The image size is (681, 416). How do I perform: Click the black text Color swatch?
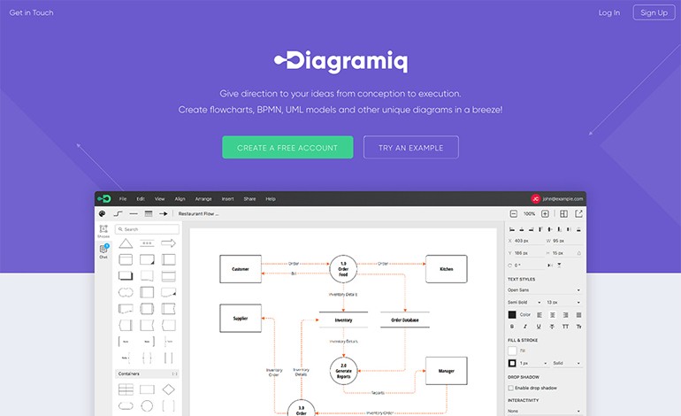pos(512,315)
